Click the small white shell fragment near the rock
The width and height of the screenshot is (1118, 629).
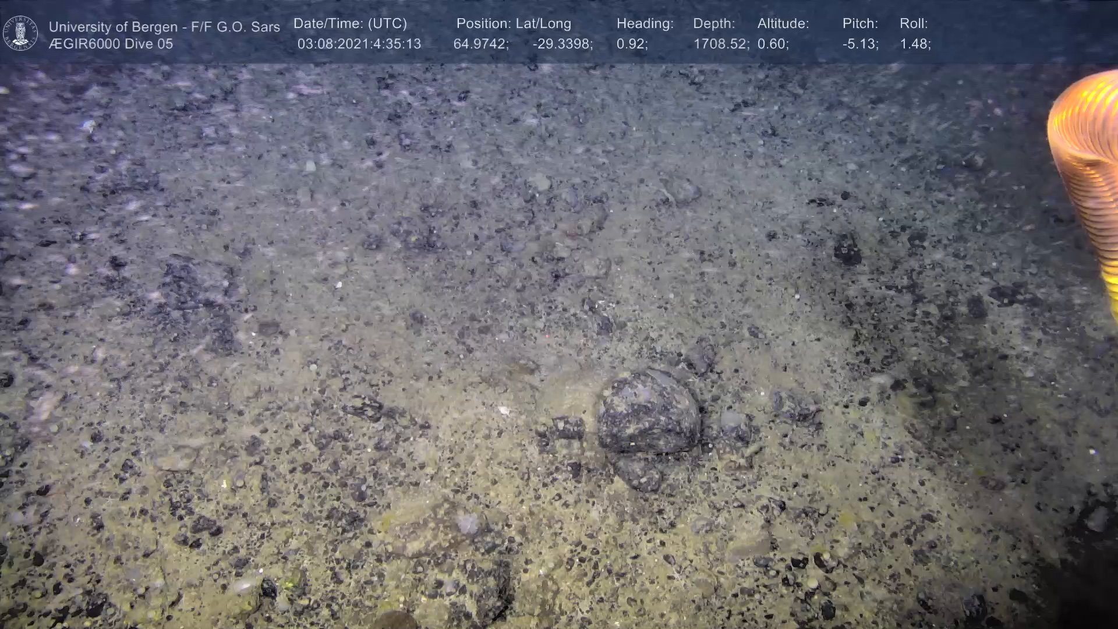point(504,411)
